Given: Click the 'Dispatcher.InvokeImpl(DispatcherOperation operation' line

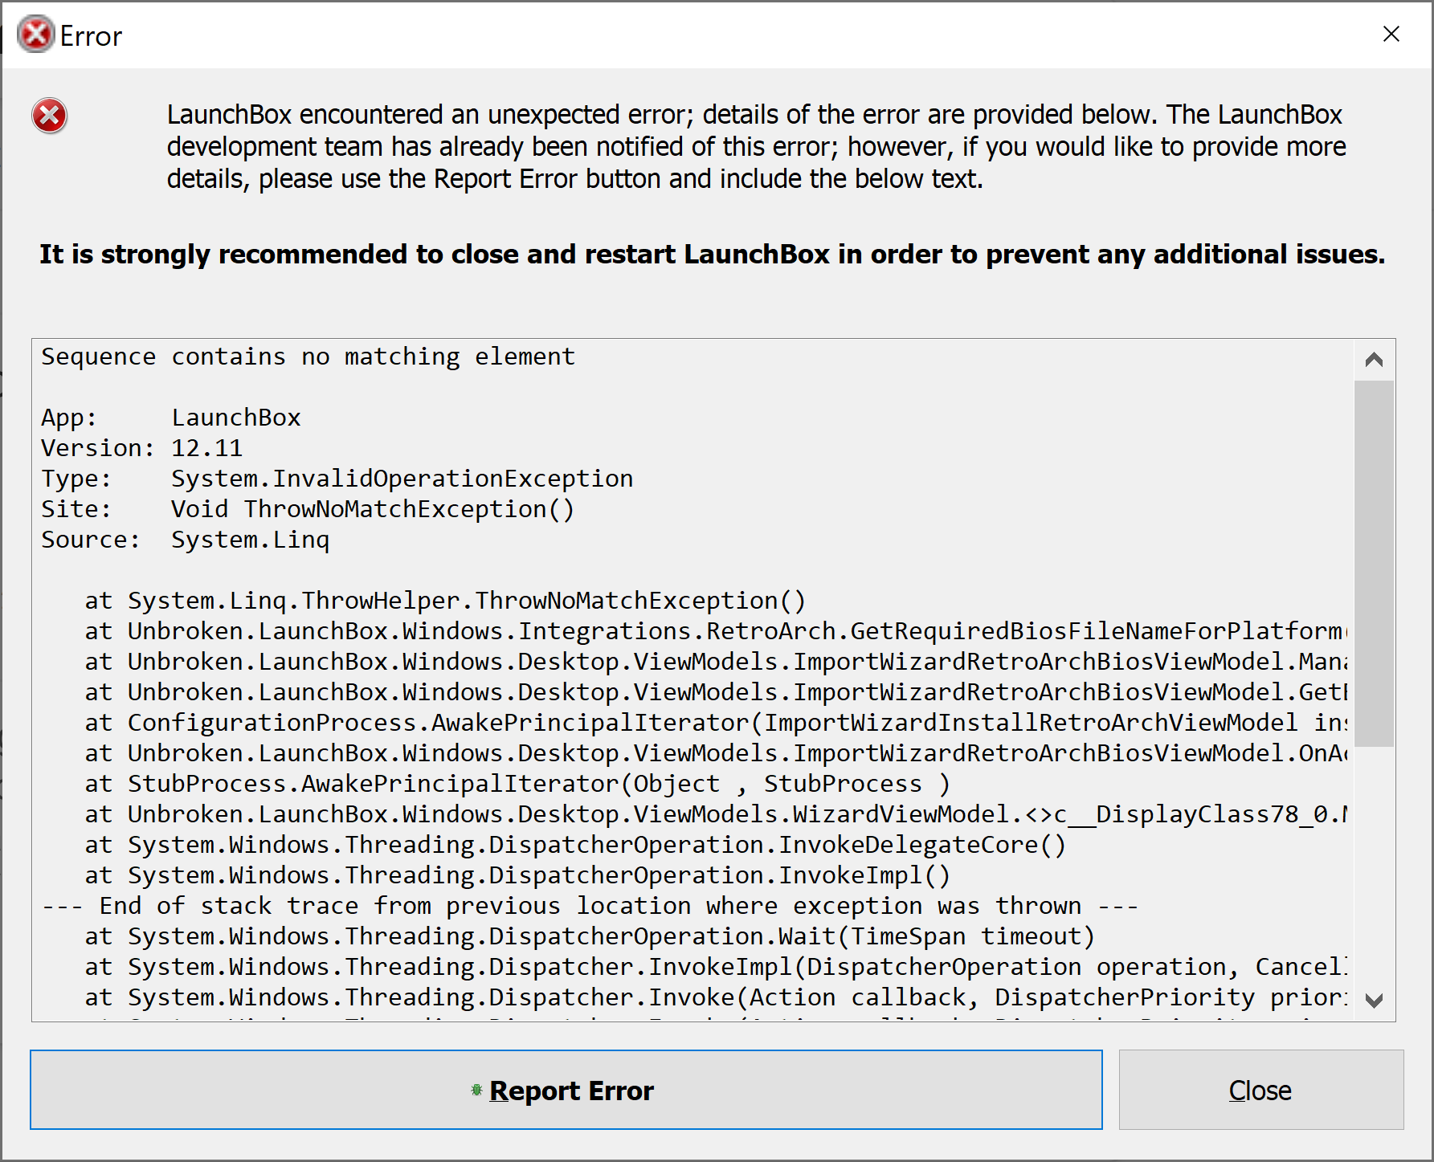Looking at the screenshot, I should click(716, 967).
